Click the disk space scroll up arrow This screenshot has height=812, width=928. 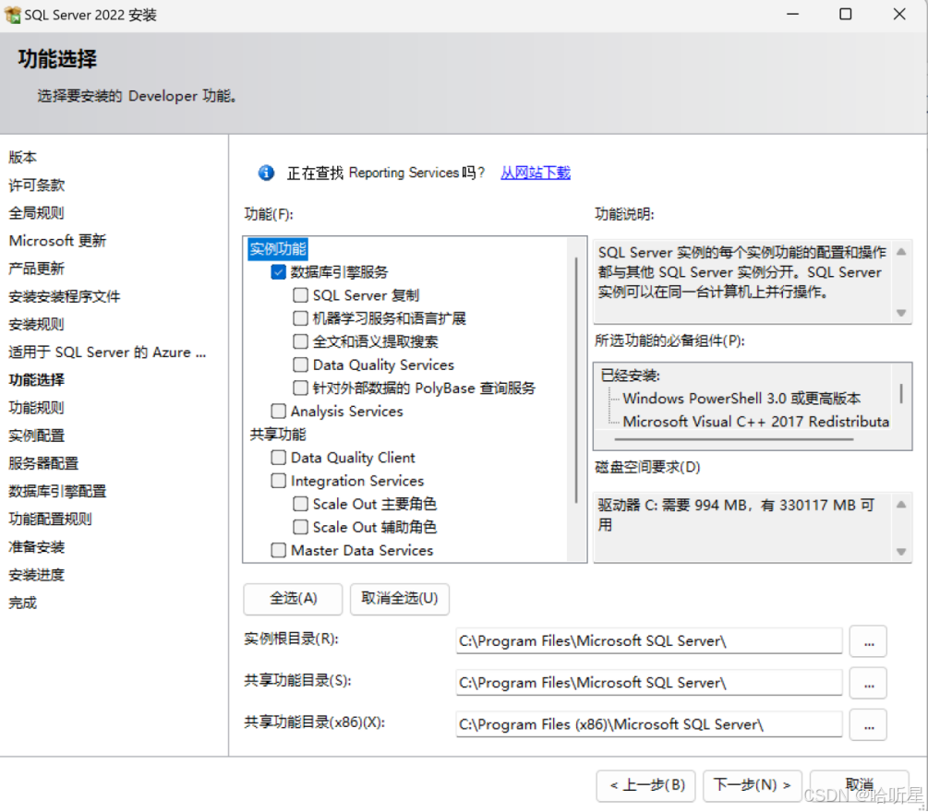(901, 505)
